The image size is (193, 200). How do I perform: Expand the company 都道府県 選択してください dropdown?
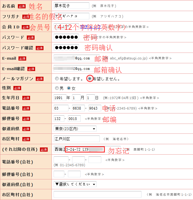pos(75,184)
